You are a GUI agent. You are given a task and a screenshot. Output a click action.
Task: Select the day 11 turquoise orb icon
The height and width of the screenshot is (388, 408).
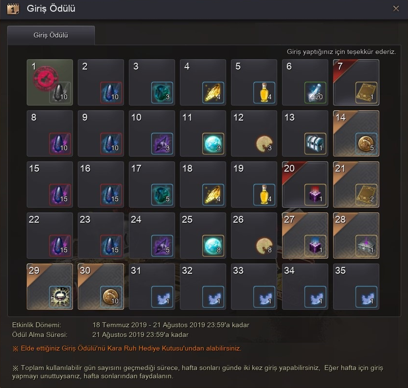213,143
